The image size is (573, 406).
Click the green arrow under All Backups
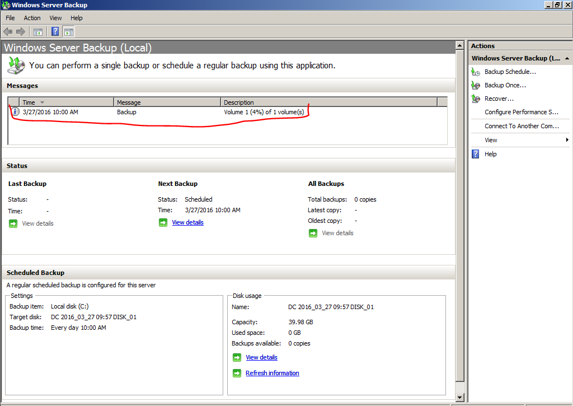313,233
